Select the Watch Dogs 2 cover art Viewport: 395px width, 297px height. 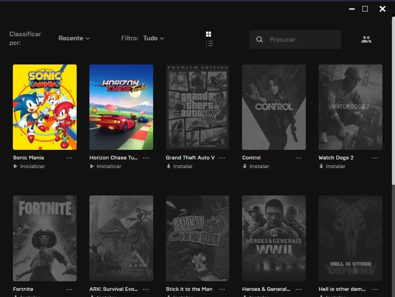pyautogui.click(x=350, y=107)
